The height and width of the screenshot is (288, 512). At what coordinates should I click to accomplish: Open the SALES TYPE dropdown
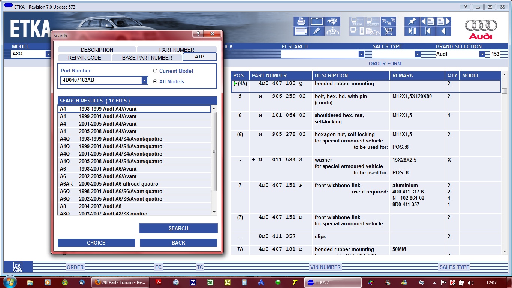pyautogui.click(x=418, y=54)
